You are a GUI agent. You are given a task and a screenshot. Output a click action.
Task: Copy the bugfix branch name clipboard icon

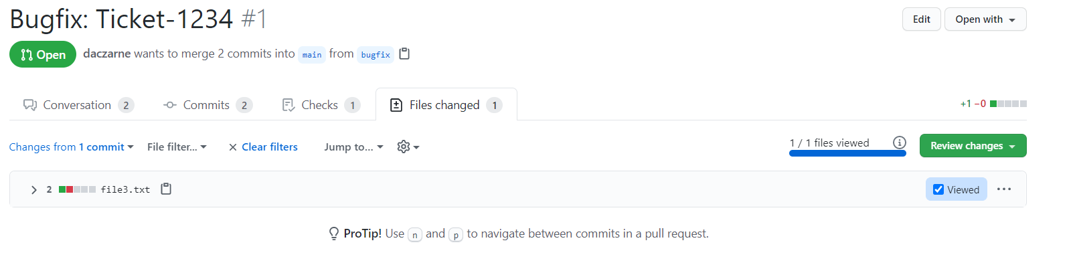tap(404, 54)
